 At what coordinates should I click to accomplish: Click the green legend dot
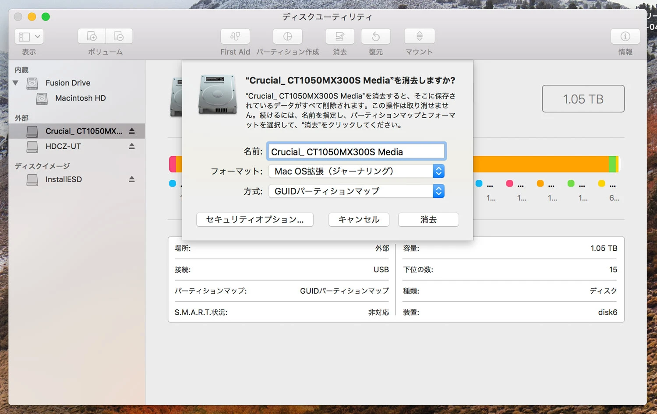coord(571,183)
